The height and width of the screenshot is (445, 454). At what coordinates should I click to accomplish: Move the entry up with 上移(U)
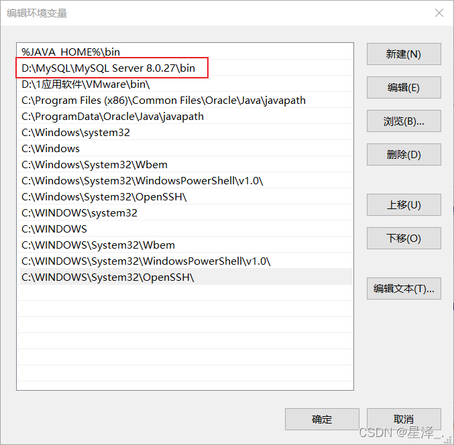pos(404,205)
